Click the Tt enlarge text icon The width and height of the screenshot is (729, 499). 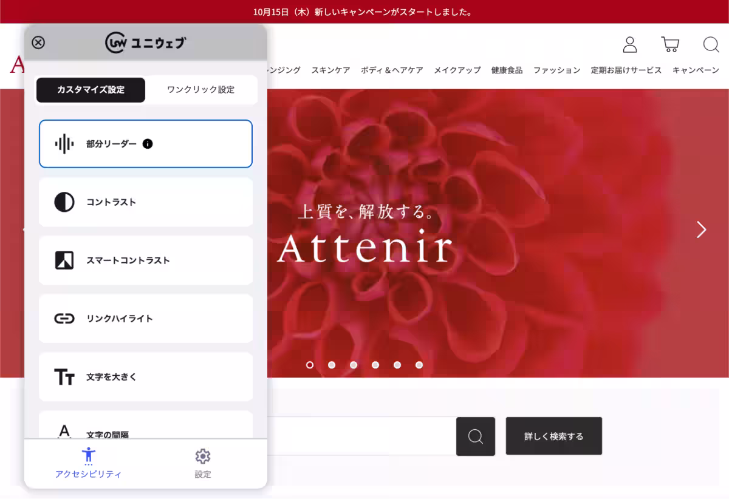[64, 377]
